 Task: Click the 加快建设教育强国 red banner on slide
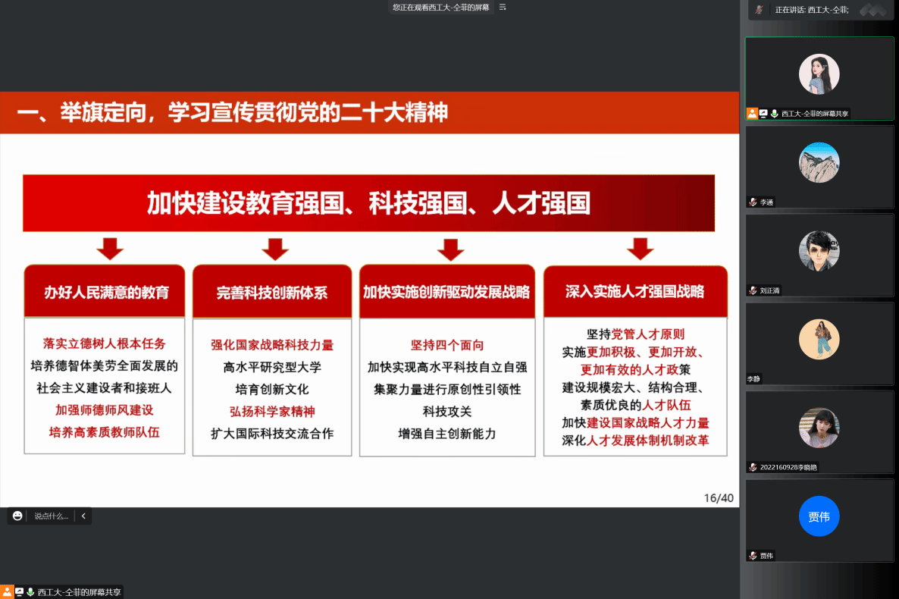(368, 203)
